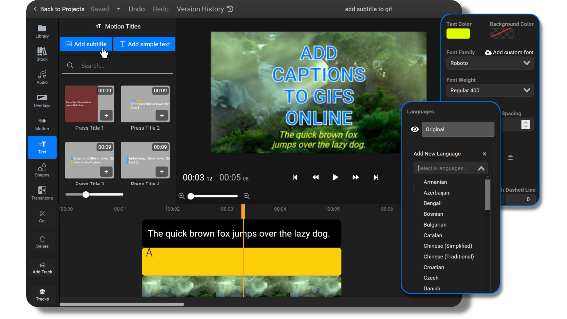
Task: Select the yellow text track clip
Action: [241, 262]
